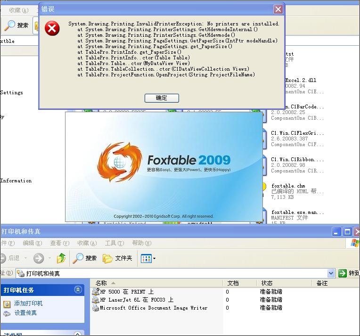Click the HP 5000 printer icon
Viewport: 360px width, 336px height.
tap(96, 292)
